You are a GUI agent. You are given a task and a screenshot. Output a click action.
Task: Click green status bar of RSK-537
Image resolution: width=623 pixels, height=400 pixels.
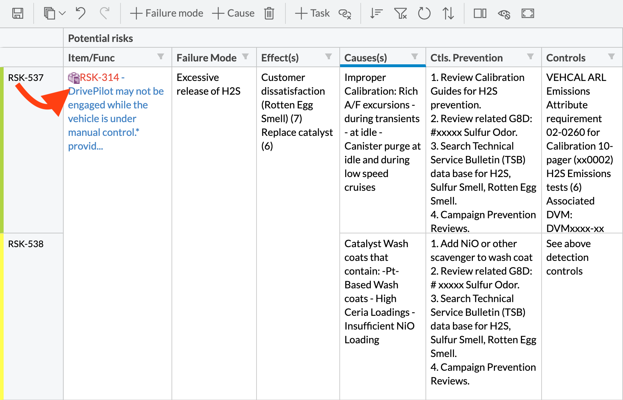[2, 150]
